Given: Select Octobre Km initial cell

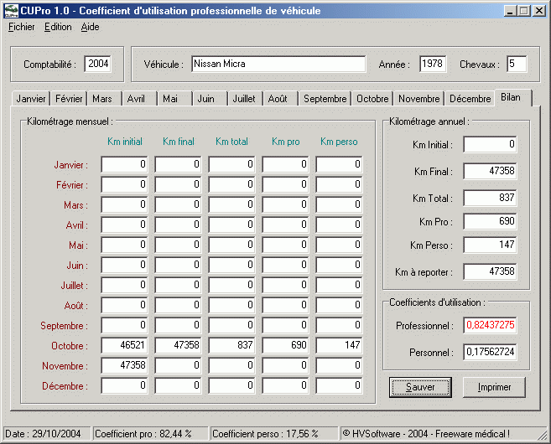Looking at the screenshot, I should click(125, 346).
